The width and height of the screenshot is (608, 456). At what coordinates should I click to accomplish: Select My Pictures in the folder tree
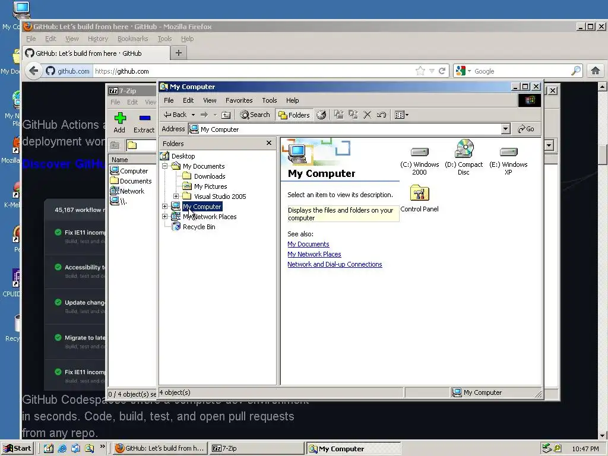210,186
